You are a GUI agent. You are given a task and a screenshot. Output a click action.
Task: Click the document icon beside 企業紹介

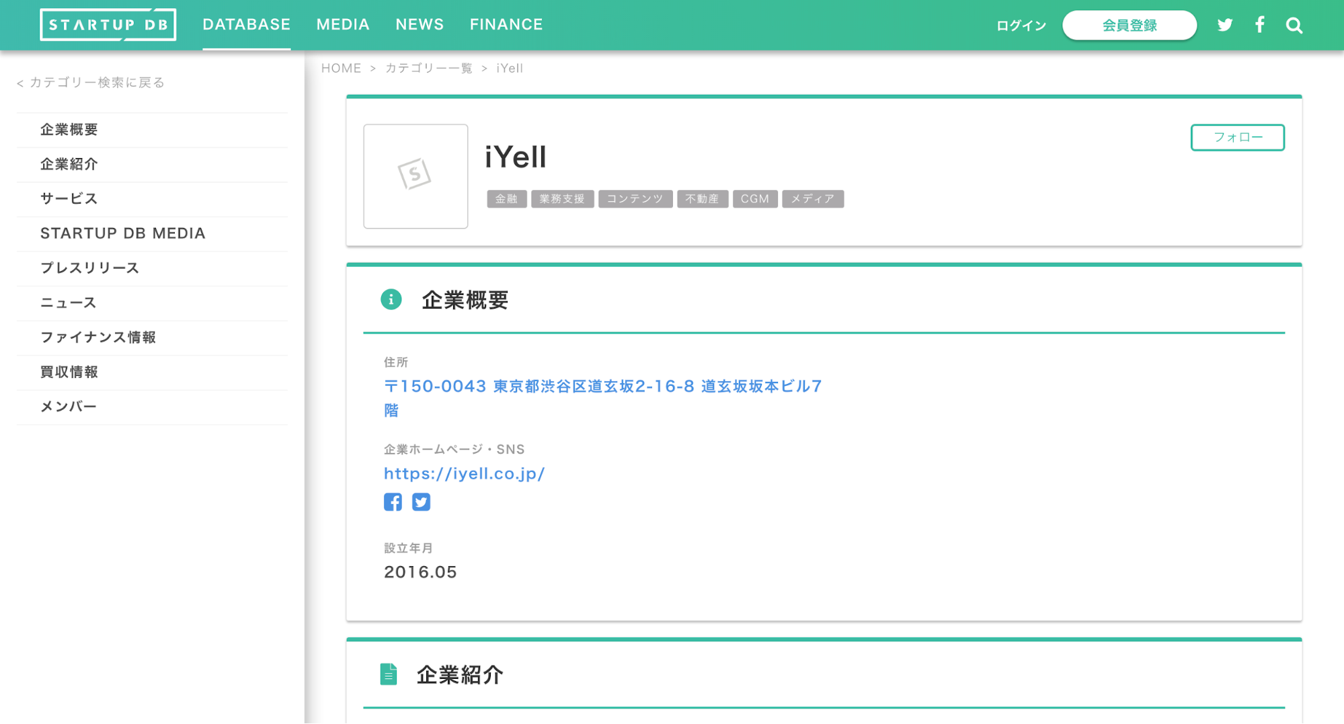pyautogui.click(x=389, y=674)
